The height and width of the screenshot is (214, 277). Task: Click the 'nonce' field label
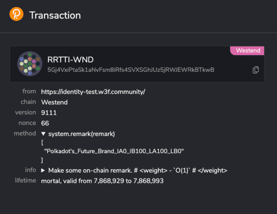tap(27, 123)
